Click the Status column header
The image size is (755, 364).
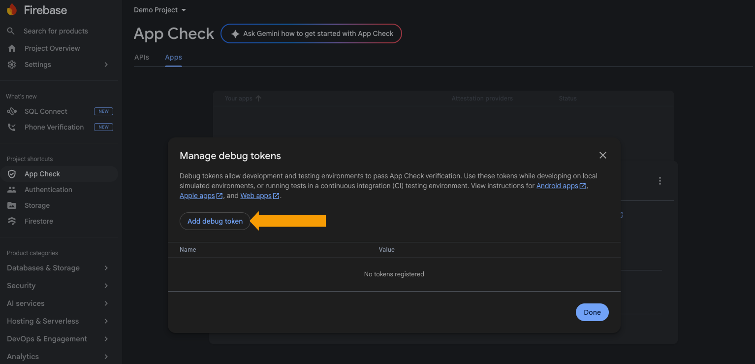[x=567, y=99]
